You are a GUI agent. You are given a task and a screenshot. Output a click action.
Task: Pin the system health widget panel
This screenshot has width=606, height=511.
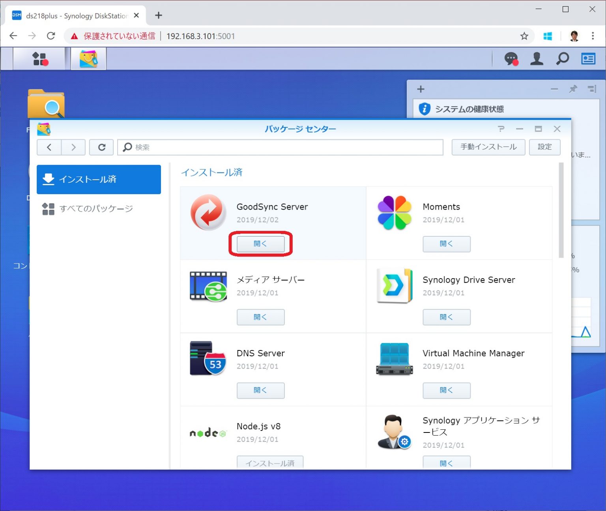573,89
